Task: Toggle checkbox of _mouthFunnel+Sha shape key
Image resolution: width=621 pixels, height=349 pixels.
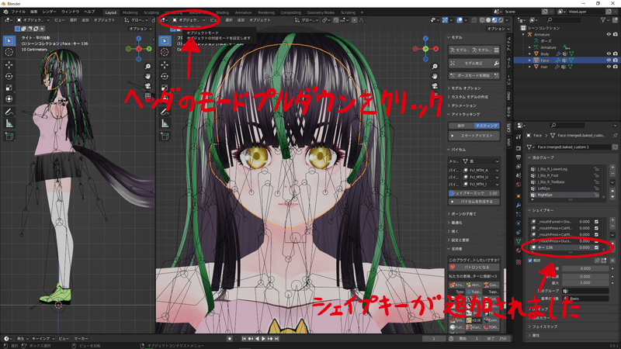Action: [x=596, y=222]
